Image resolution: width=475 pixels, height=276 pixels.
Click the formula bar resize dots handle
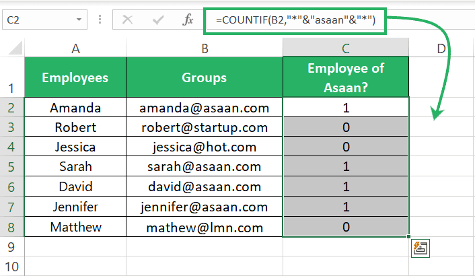click(x=100, y=20)
